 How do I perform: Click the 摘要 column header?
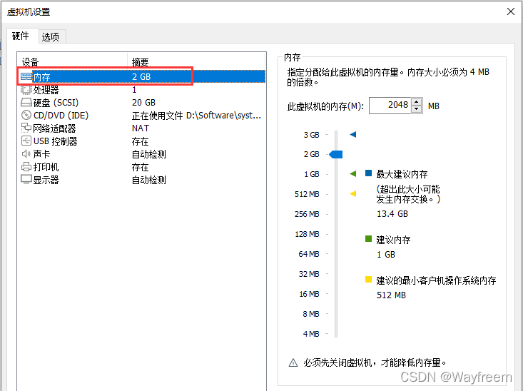196,61
